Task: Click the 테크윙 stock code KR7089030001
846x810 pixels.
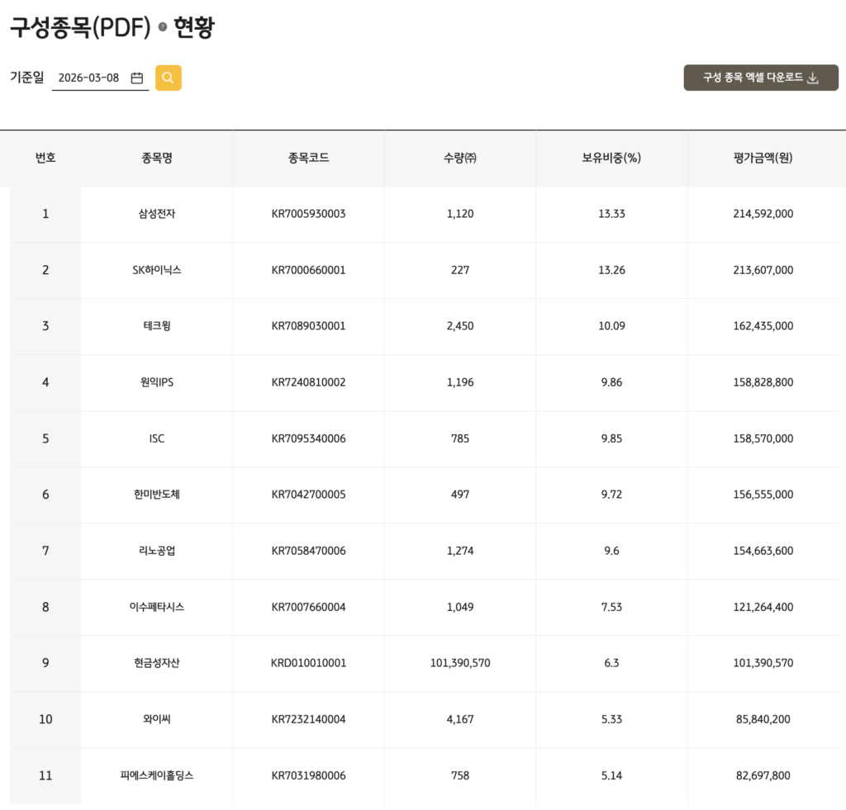Action: tap(308, 326)
